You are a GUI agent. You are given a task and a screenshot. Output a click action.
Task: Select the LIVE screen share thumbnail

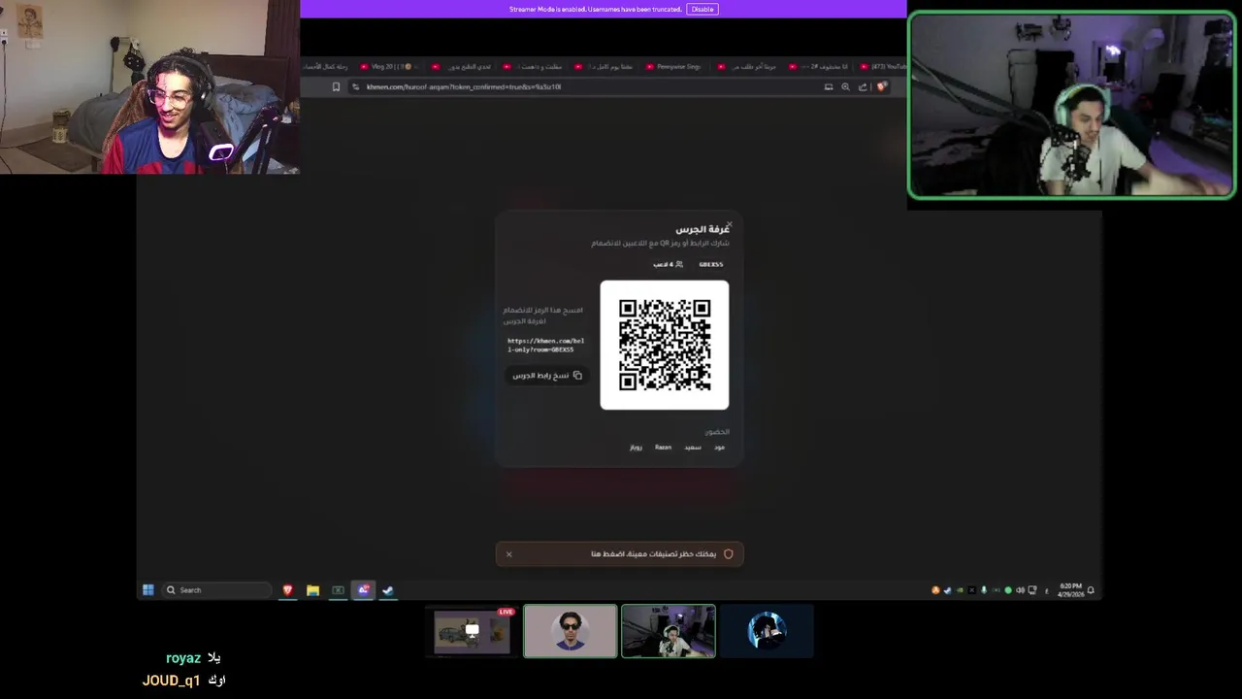pyautogui.click(x=472, y=632)
